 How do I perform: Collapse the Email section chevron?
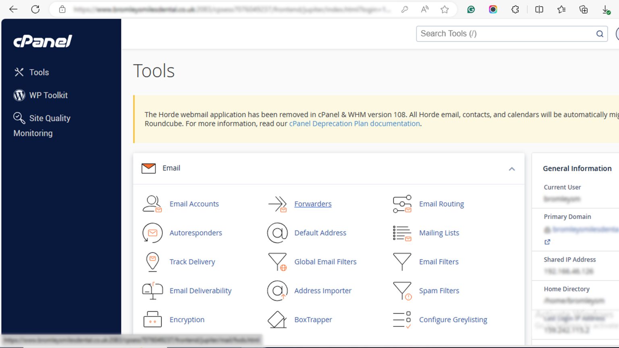[512, 169]
